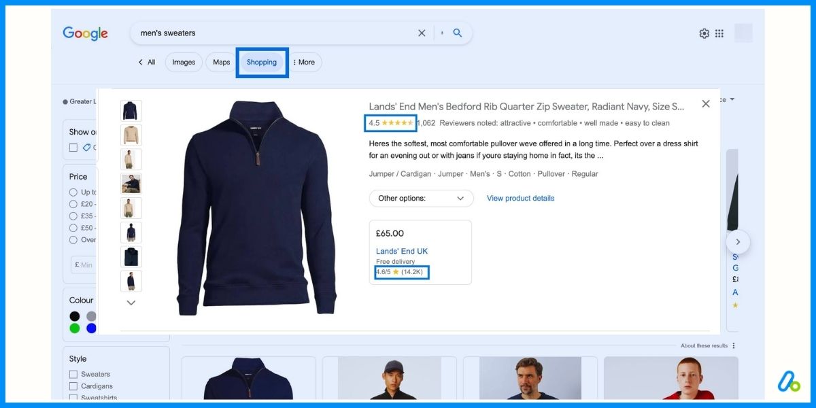Select the dark folded sweater thumbnail
Image resolution: width=816 pixels, height=408 pixels.
[x=131, y=256]
